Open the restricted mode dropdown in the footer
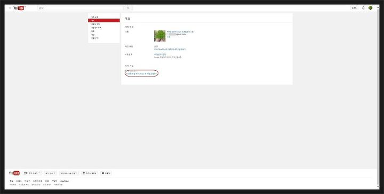The image size is (384, 194). point(69,173)
